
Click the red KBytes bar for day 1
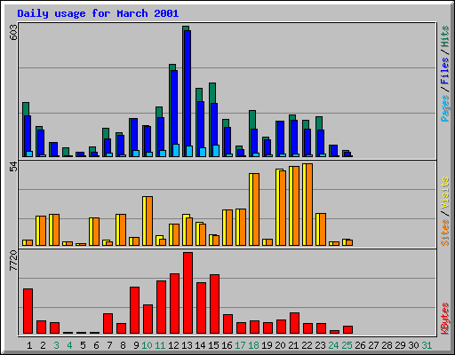click(x=28, y=312)
